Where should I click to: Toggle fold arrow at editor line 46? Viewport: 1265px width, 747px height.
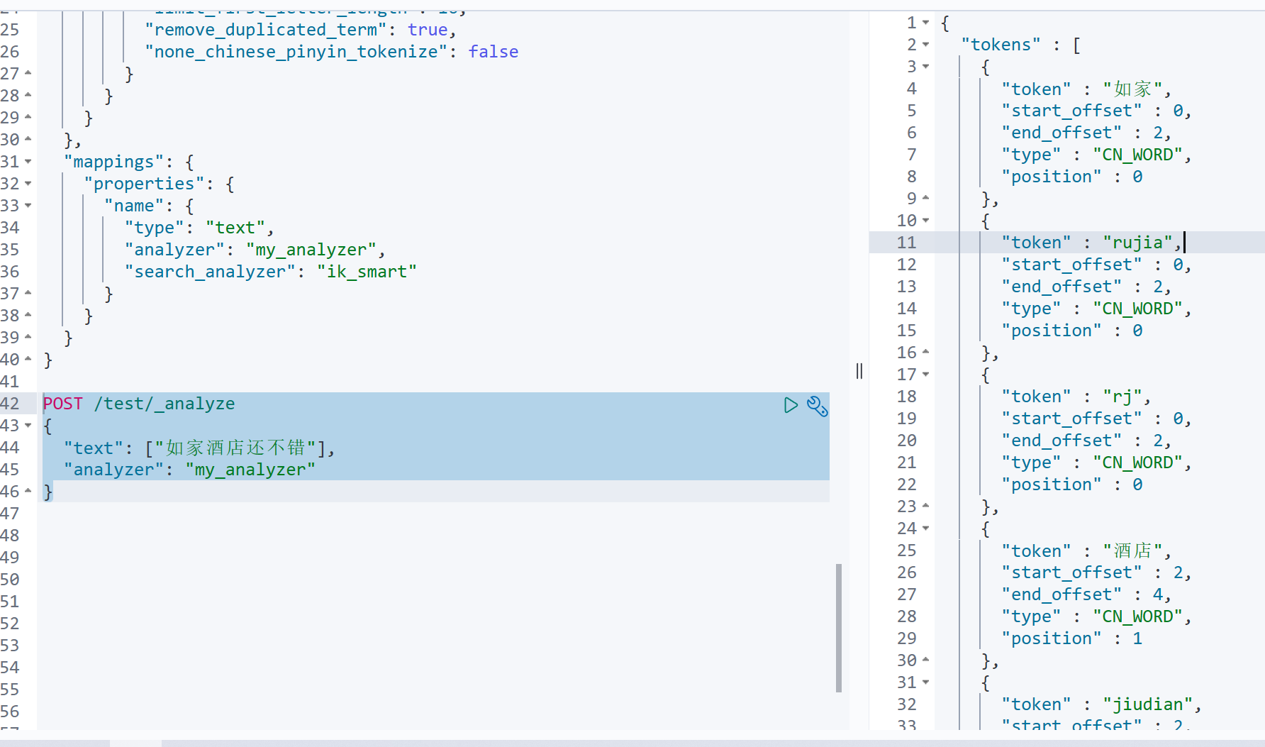coord(28,492)
